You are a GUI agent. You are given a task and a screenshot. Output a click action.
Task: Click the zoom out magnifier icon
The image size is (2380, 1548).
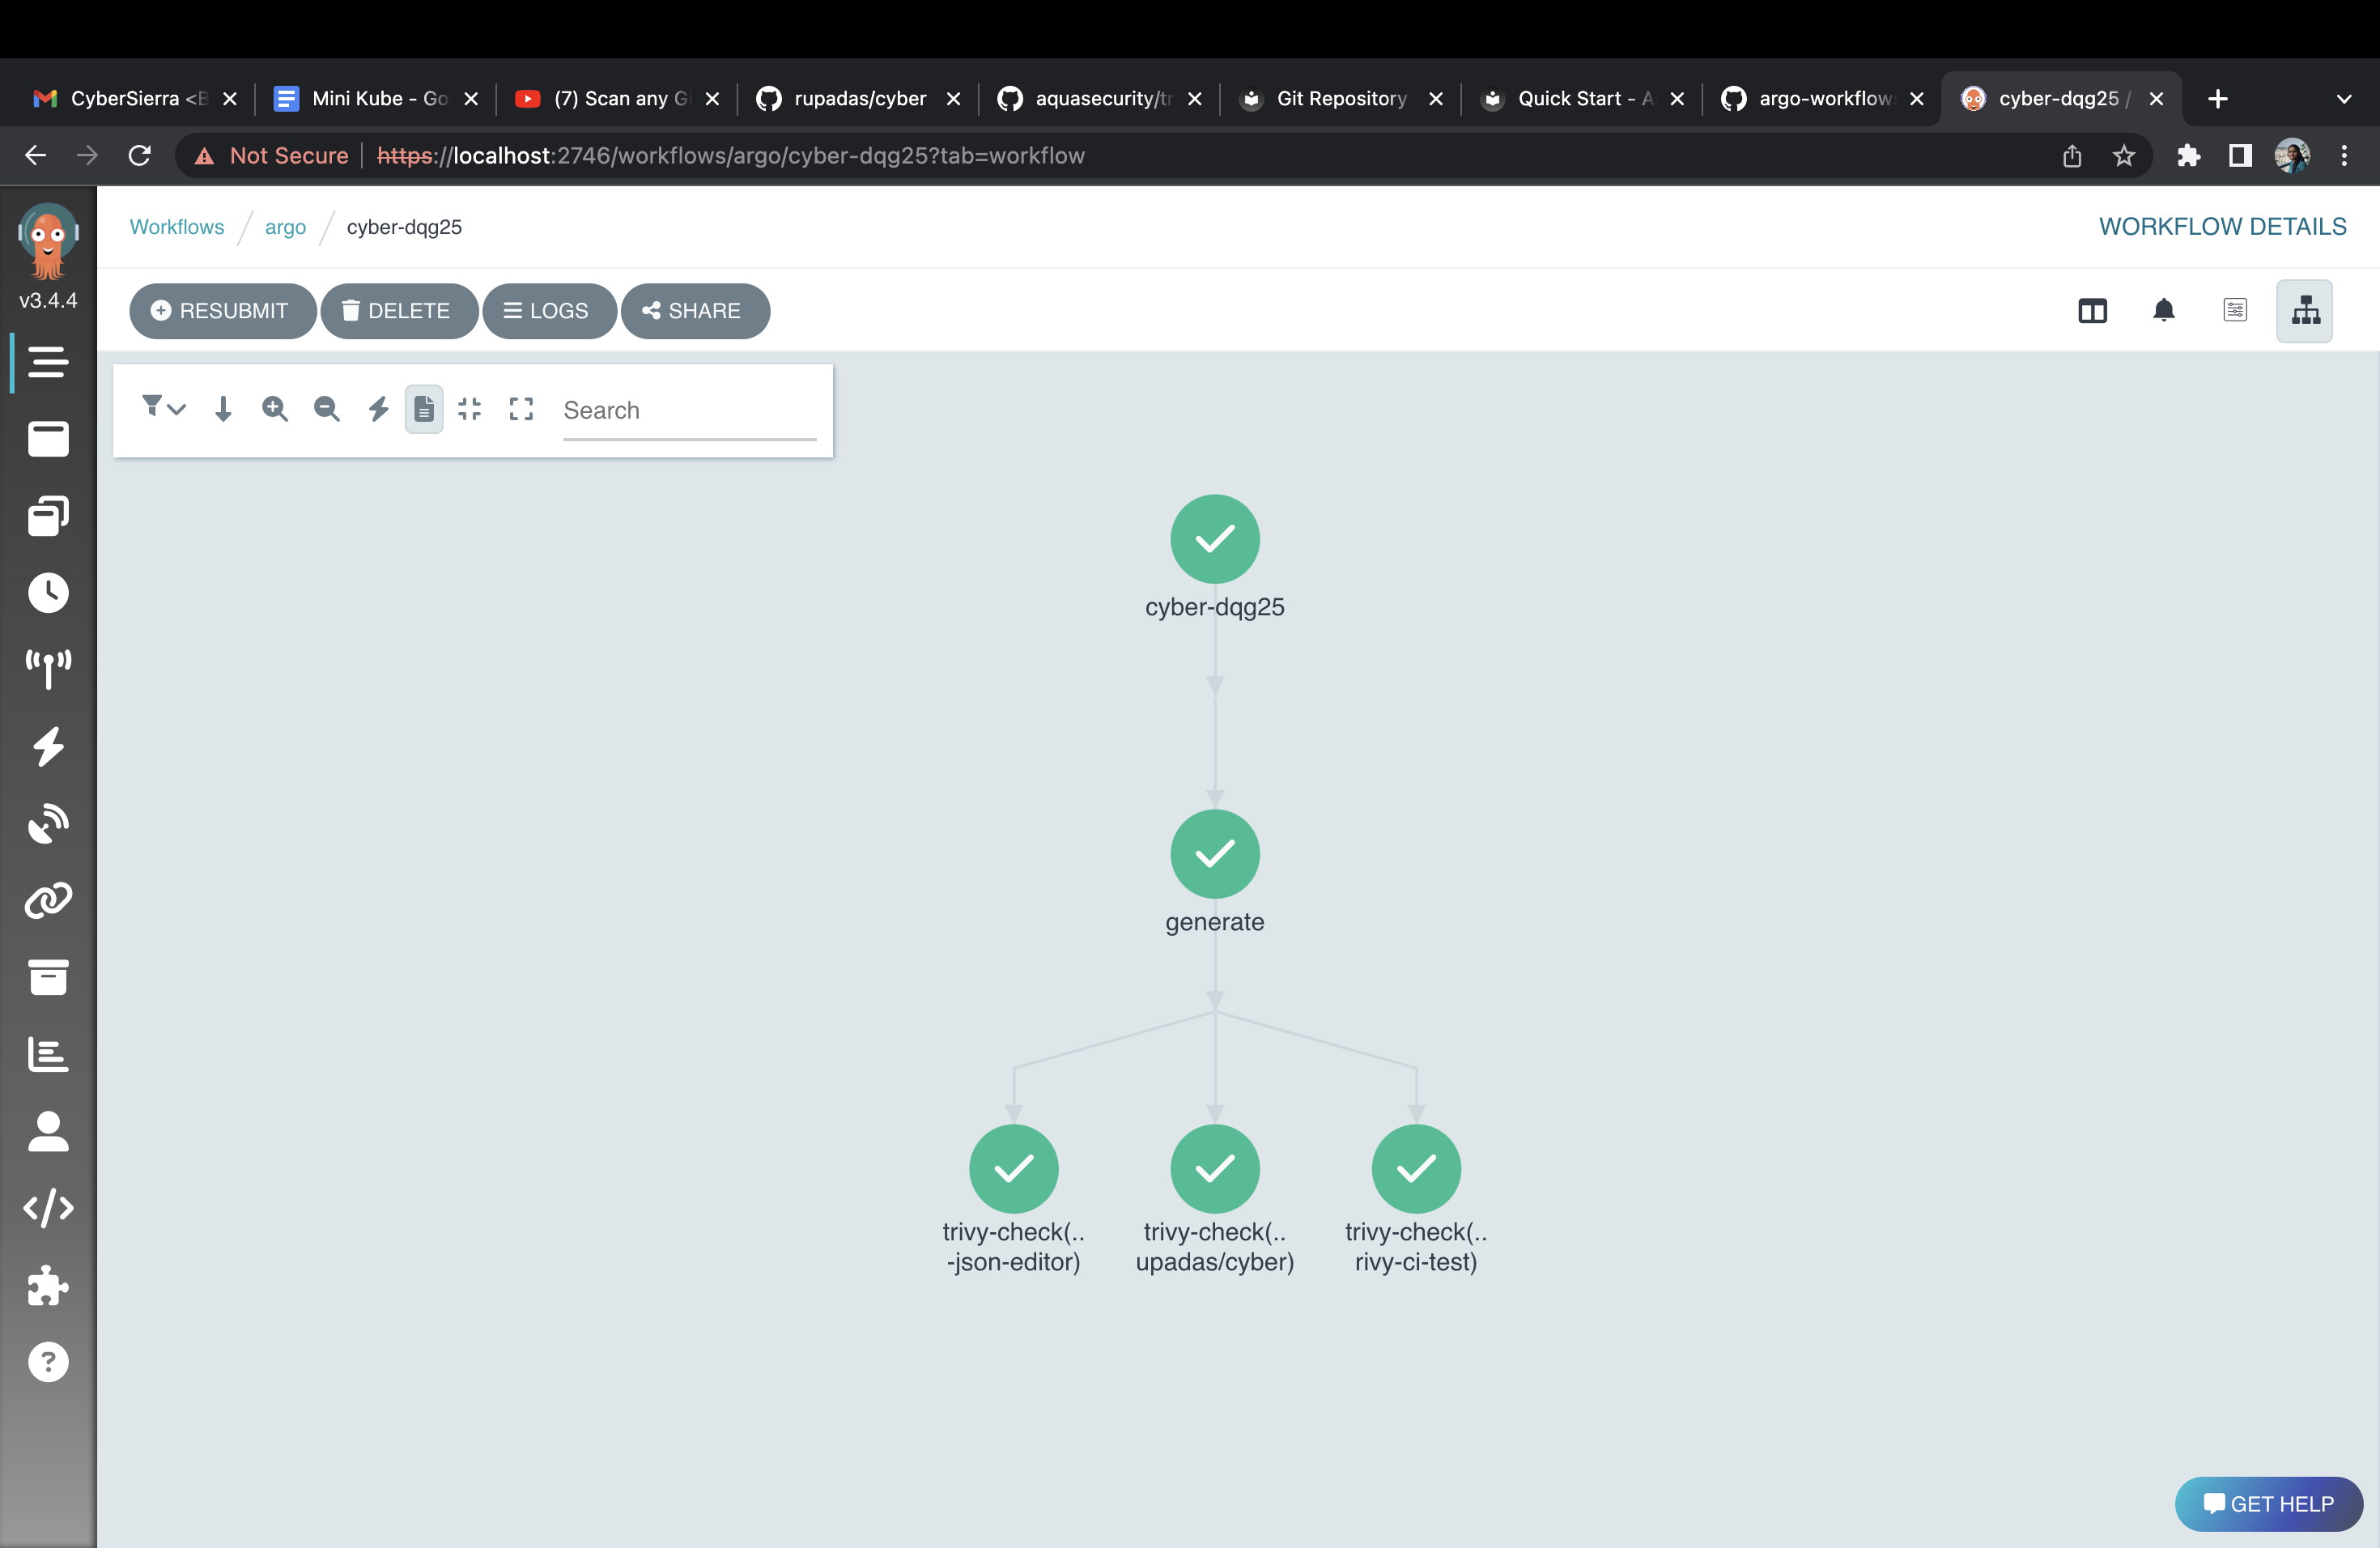tap(326, 409)
